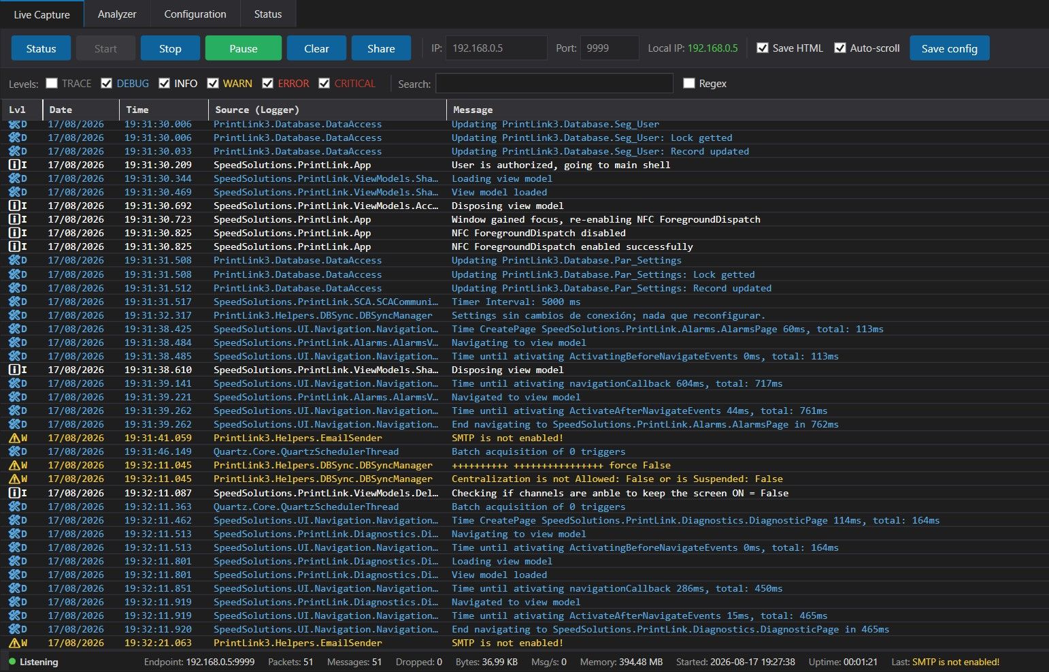This screenshot has width=1049, height=672.
Task: Click the blue Status button
Action: pyautogui.click(x=41, y=48)
